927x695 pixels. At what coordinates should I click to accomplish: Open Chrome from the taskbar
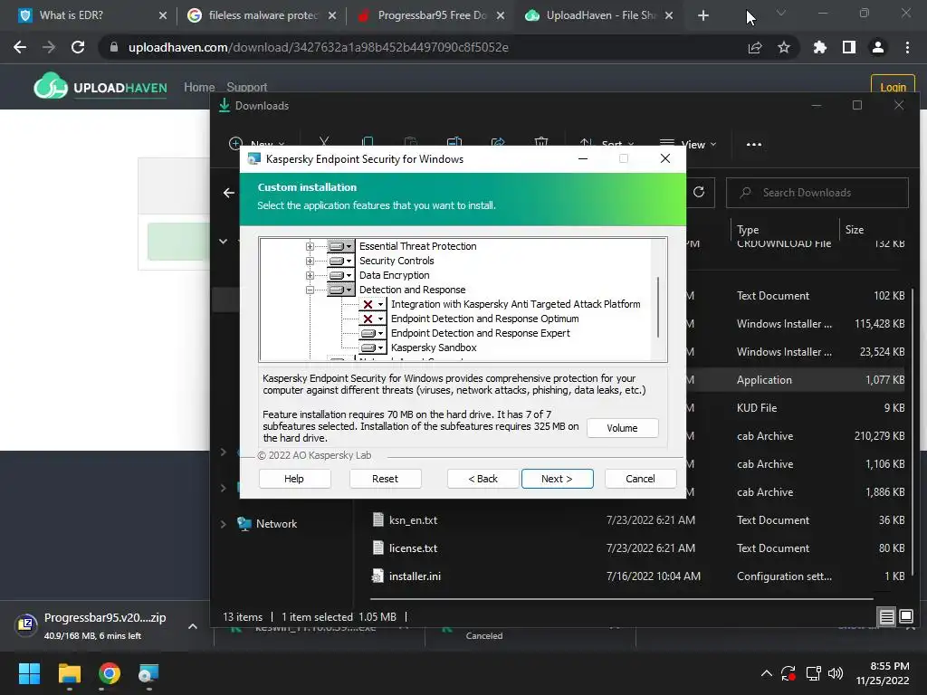(110, 673)
